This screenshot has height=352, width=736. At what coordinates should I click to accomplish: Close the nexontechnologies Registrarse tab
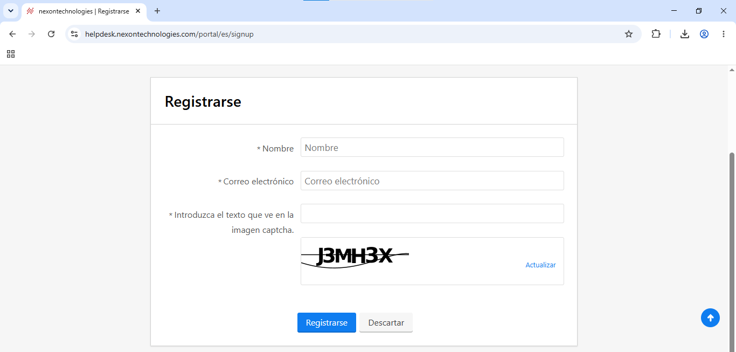(138, 11)
